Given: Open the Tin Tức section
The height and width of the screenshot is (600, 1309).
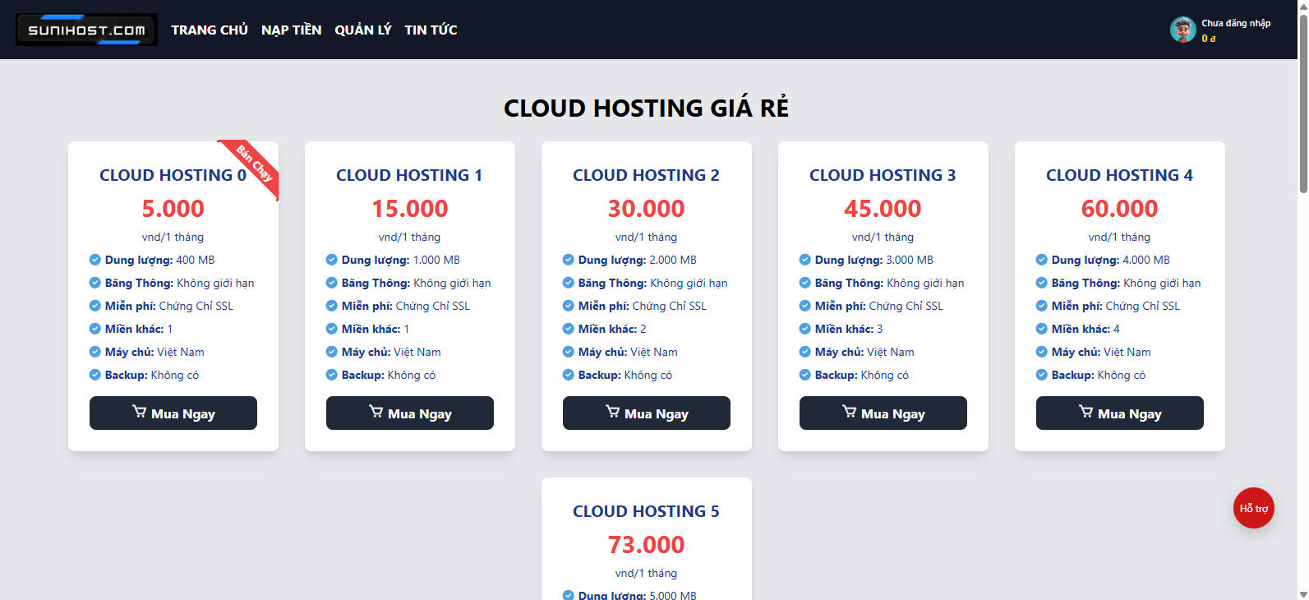Looking at the screenshot, I should [431, 30].
